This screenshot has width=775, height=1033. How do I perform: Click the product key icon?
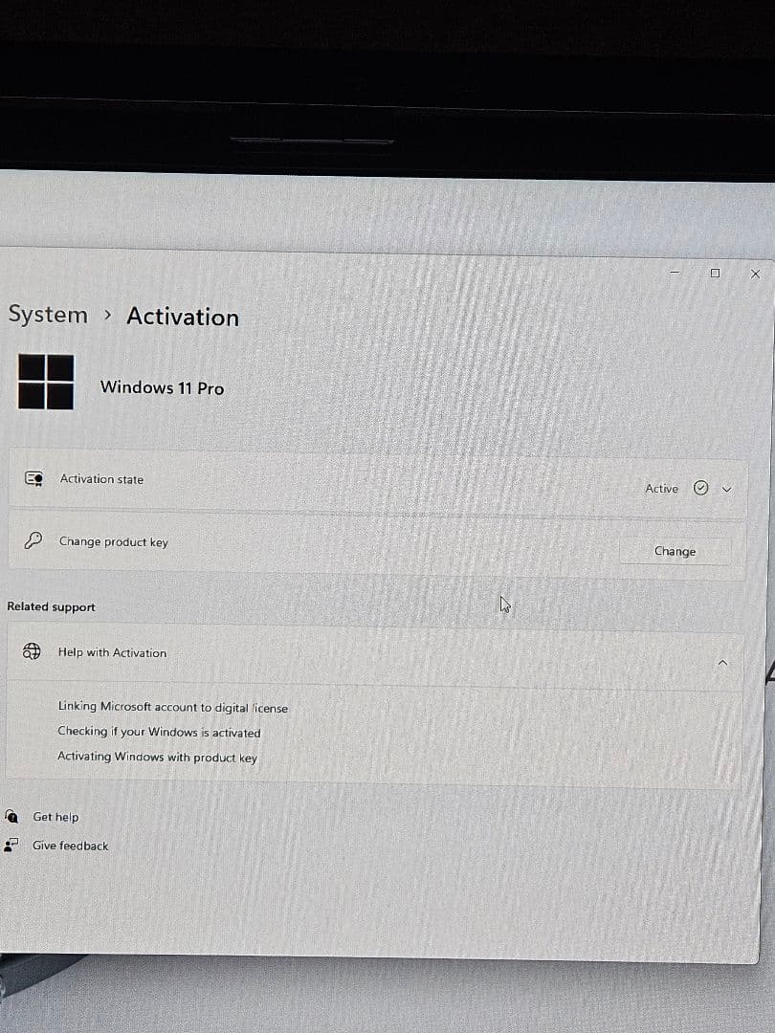tap(33, 541)
